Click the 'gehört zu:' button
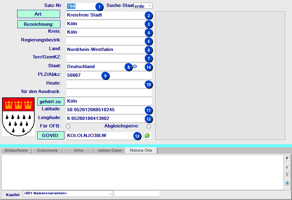 [x=51, y=102]
